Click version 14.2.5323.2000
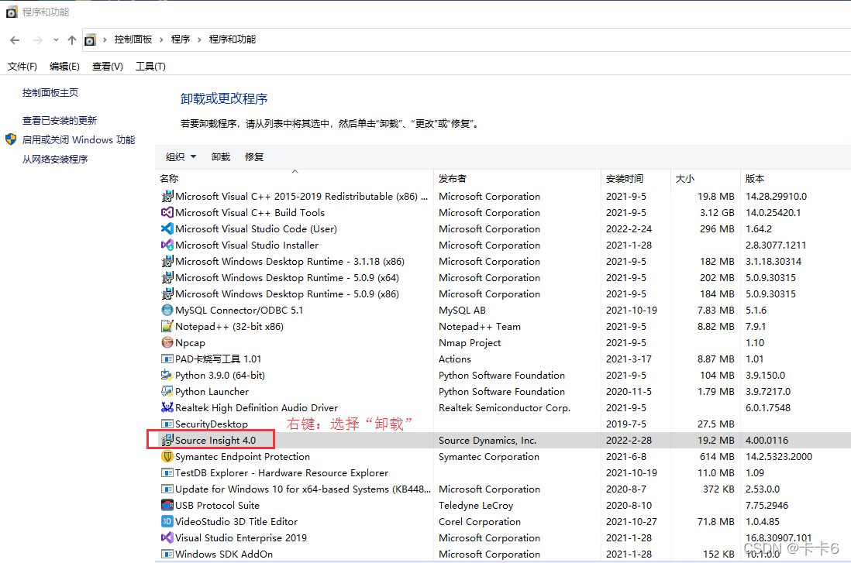Image resolution: width=851 pixels, height=563 pixels. coord(779,457)
